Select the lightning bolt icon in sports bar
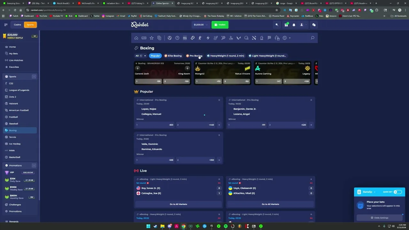Viewport: 409px width, 230px height. coord(208,38)
